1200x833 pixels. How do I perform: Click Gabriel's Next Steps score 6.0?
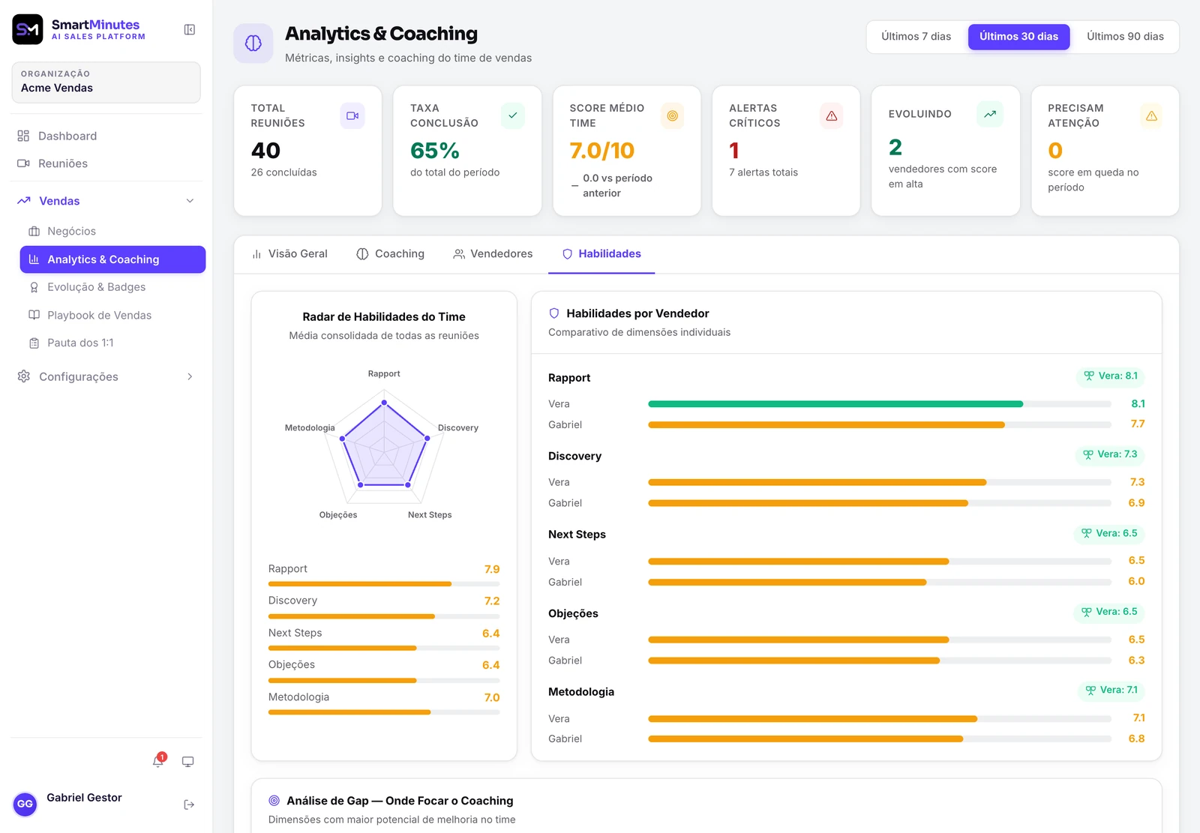click(x=1136, y=582)
